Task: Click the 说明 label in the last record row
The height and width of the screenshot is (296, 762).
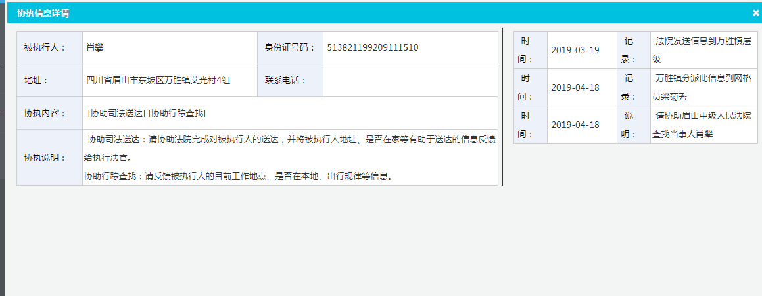Action: (633, 124)
